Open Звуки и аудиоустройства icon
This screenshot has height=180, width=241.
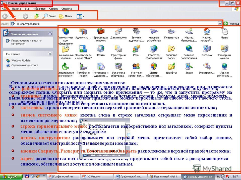click(136, 32)
